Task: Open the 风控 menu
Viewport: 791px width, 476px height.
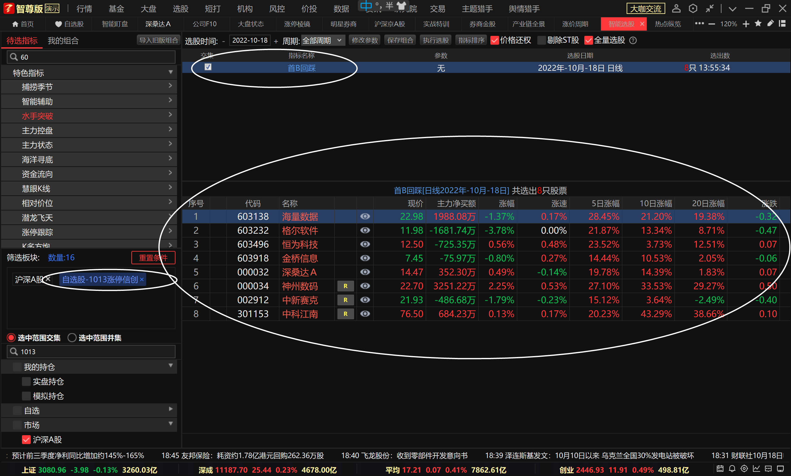Action: tap(277, 9)
